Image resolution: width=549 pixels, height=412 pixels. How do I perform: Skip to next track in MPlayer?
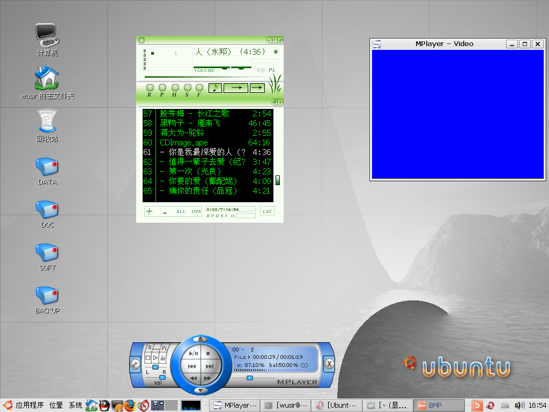tap(210, 366)
